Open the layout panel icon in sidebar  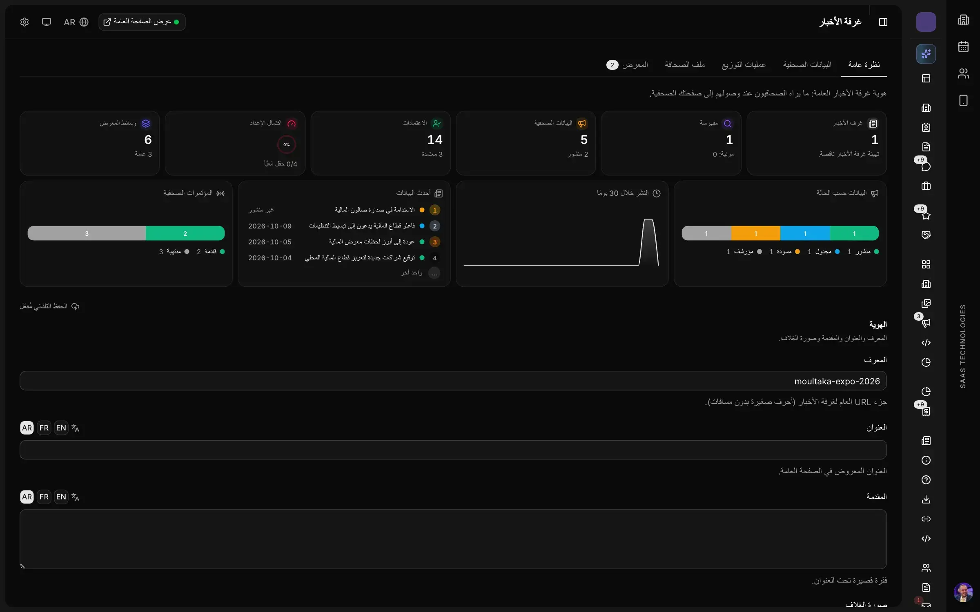(x=926, y=78)
